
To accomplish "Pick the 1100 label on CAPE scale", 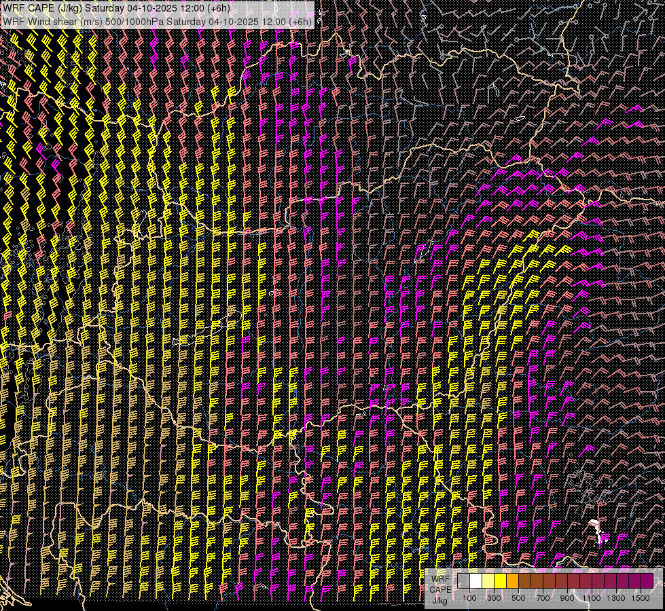I will pos(592,598).
